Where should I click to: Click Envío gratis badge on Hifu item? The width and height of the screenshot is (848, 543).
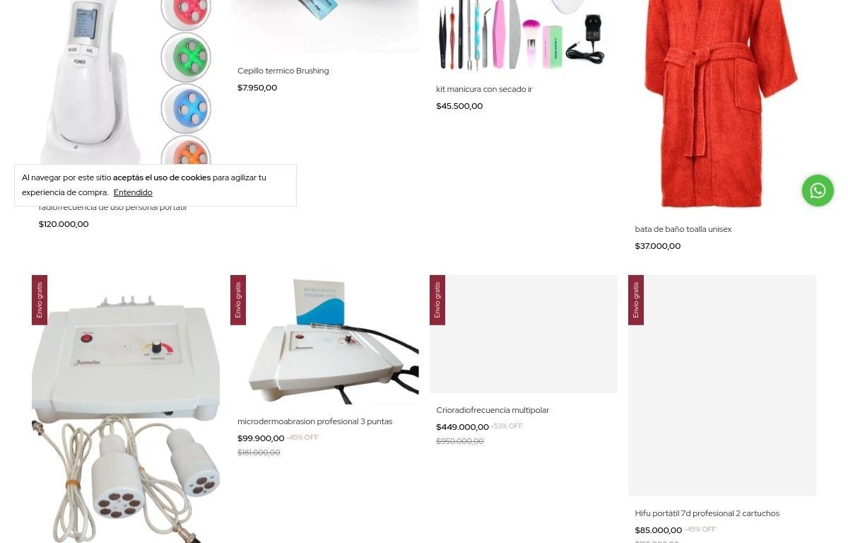tap(636, 300)
